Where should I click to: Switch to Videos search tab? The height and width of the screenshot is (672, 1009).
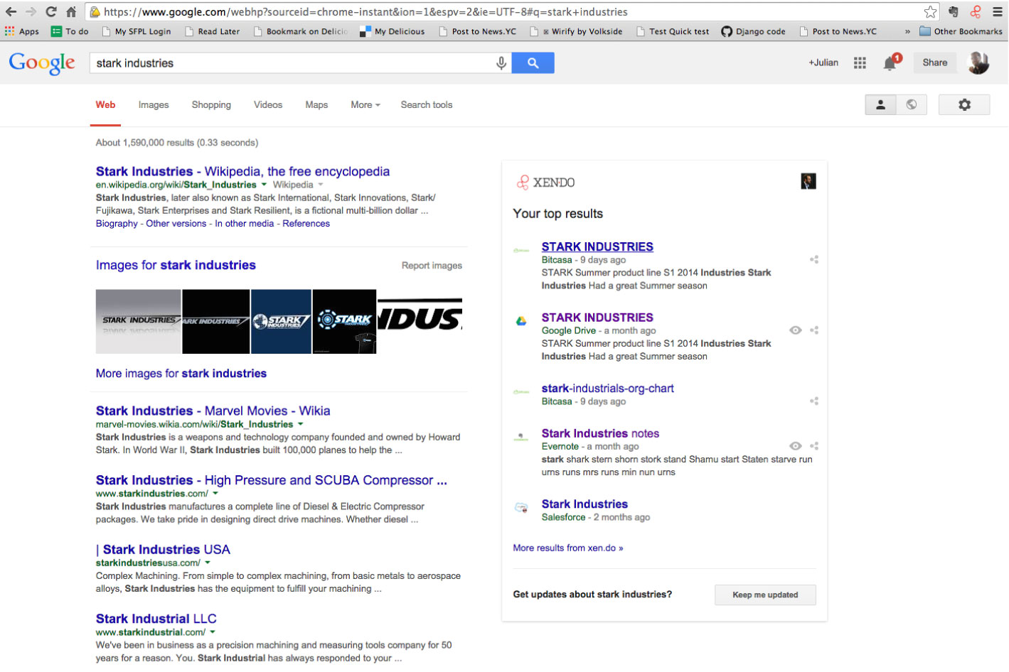pyautogui.click(x=268, y=104)
